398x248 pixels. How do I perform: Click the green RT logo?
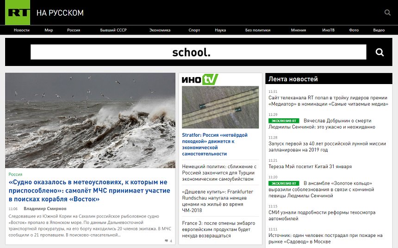tap(18, 12)
